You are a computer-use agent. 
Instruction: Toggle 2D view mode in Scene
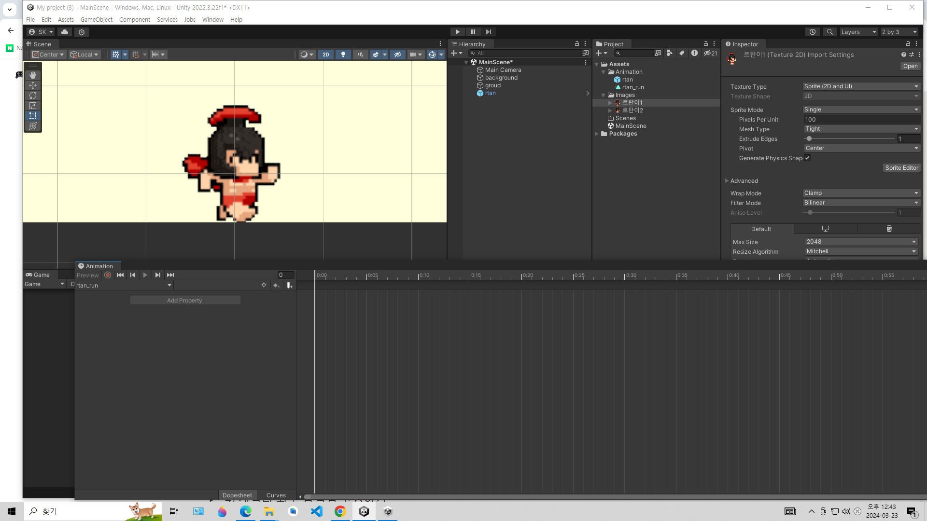click(x=326, y=55)
